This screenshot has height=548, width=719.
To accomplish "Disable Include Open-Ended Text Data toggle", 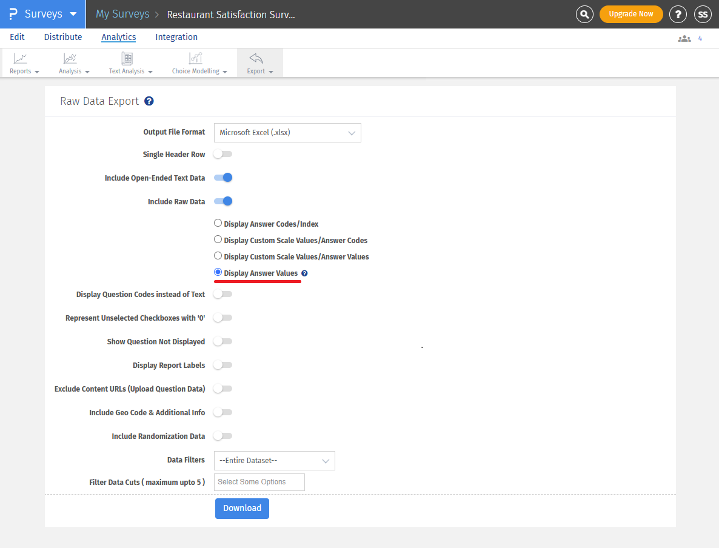I will 223,178.
